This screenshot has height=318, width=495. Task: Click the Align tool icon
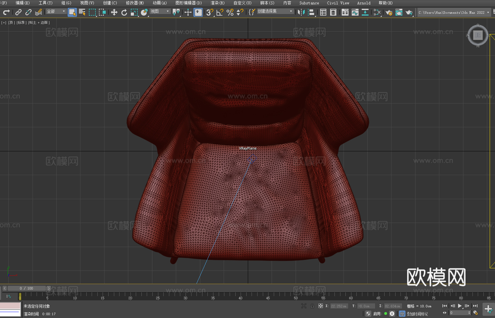[x=311, y=12]
